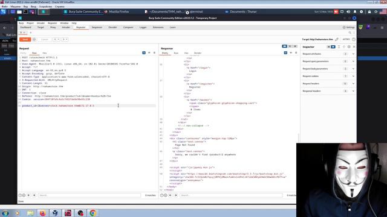Switch to the Extensions tab
The height and width of the screenshot is (217, 387).
[158, 27]
